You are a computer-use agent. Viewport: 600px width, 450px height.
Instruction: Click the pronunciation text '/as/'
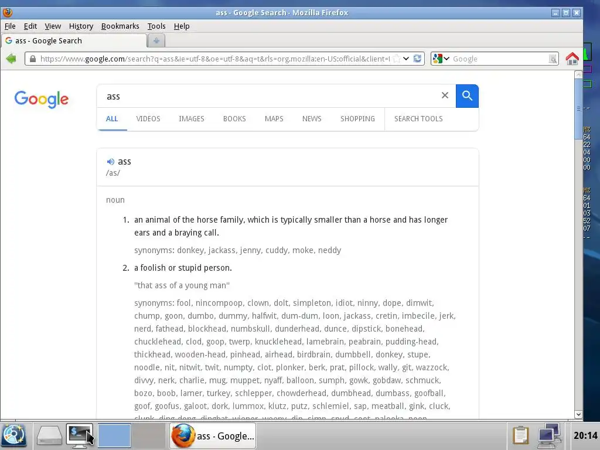pyautogui.click(x=113, y=173)
